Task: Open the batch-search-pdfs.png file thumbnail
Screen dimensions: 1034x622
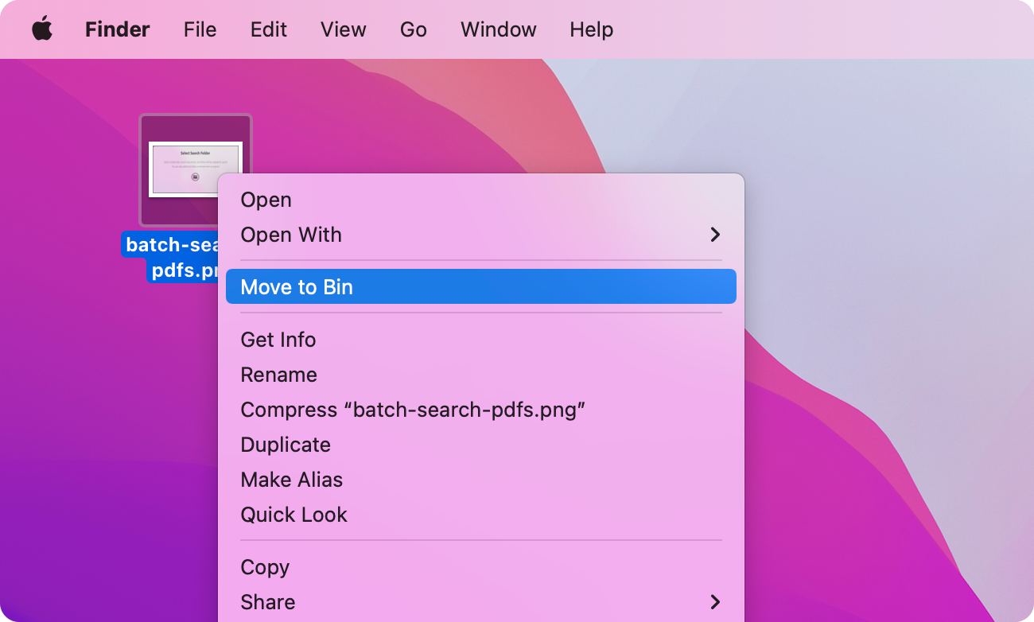Action: click(195, 169)
